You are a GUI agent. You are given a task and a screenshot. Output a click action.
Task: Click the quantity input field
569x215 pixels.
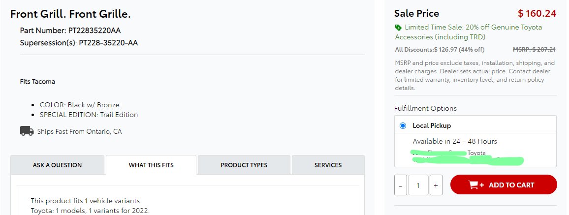click(x=418, y=185)
